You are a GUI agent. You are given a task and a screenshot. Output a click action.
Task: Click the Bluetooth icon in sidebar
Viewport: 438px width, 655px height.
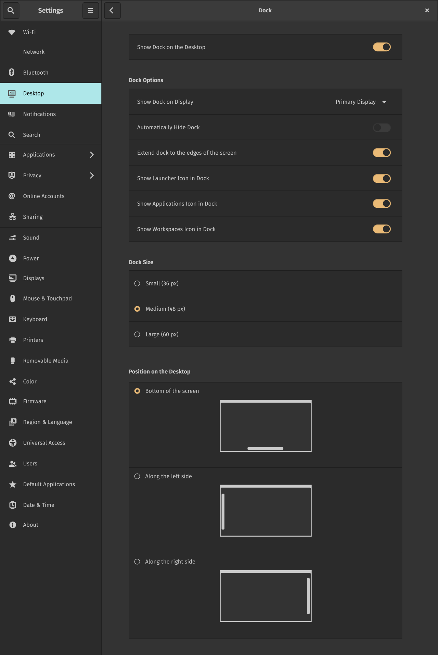coord(12,72)
